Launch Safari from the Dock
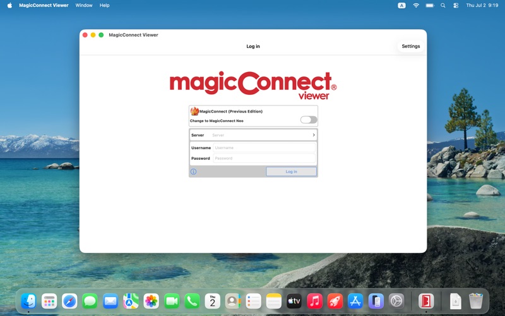The width and height of the screenshot is (505, 316). [x=69, y=301]
